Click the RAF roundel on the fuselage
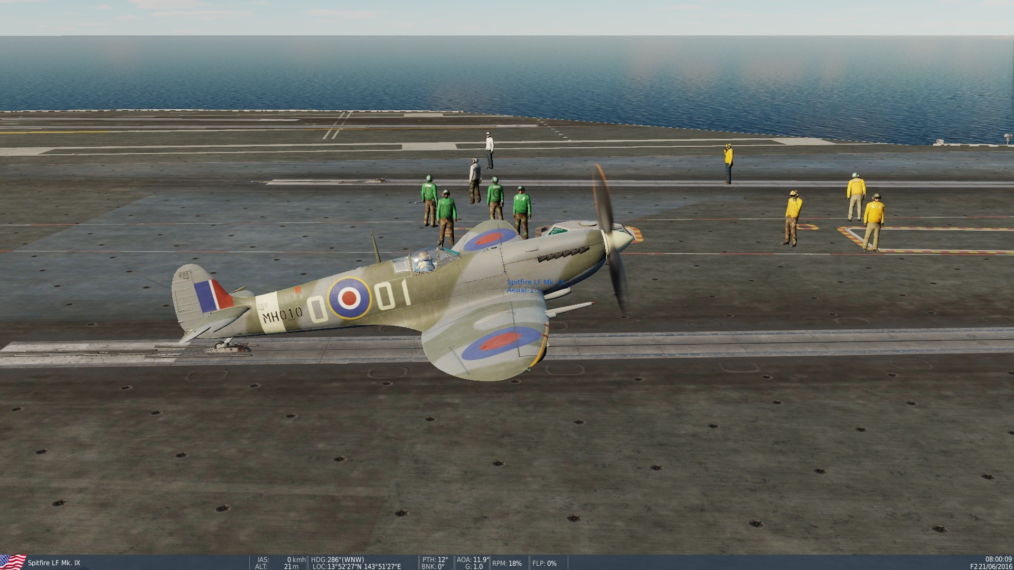The width and height of the screenshot is (1014, 570). [349, 299]
